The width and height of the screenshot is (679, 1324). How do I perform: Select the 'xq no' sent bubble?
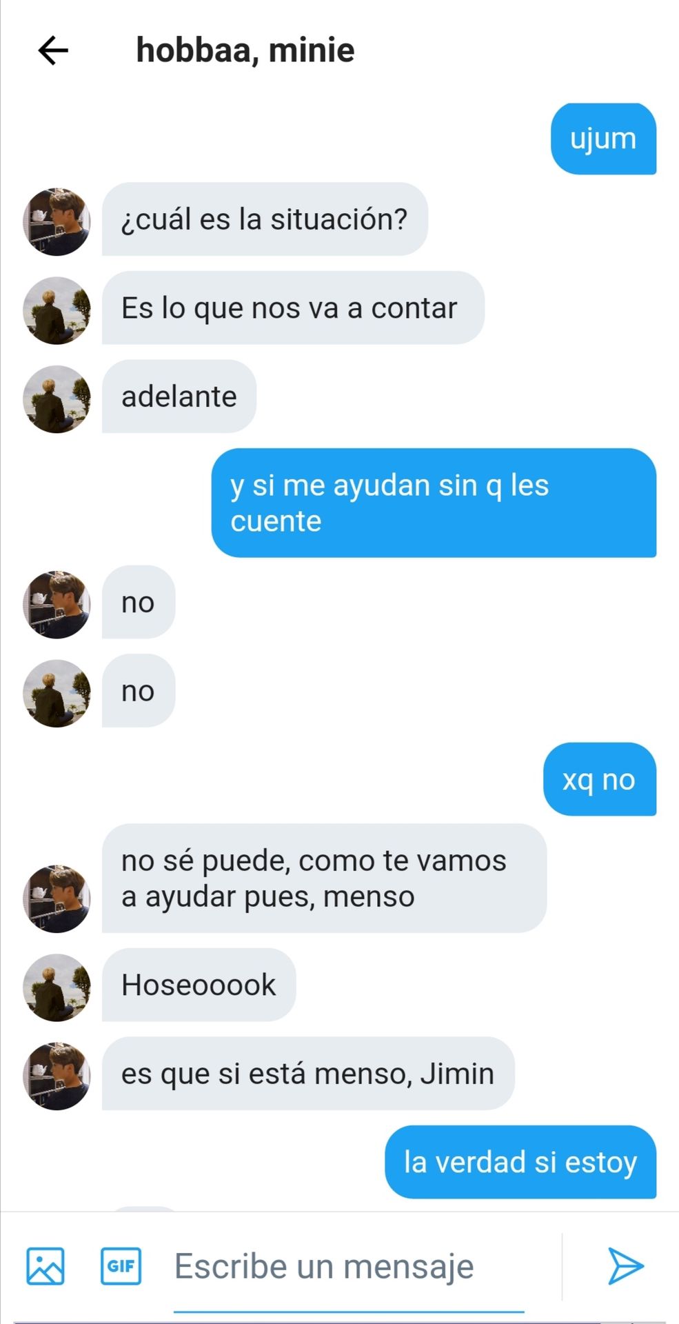[x=600, y=779]
